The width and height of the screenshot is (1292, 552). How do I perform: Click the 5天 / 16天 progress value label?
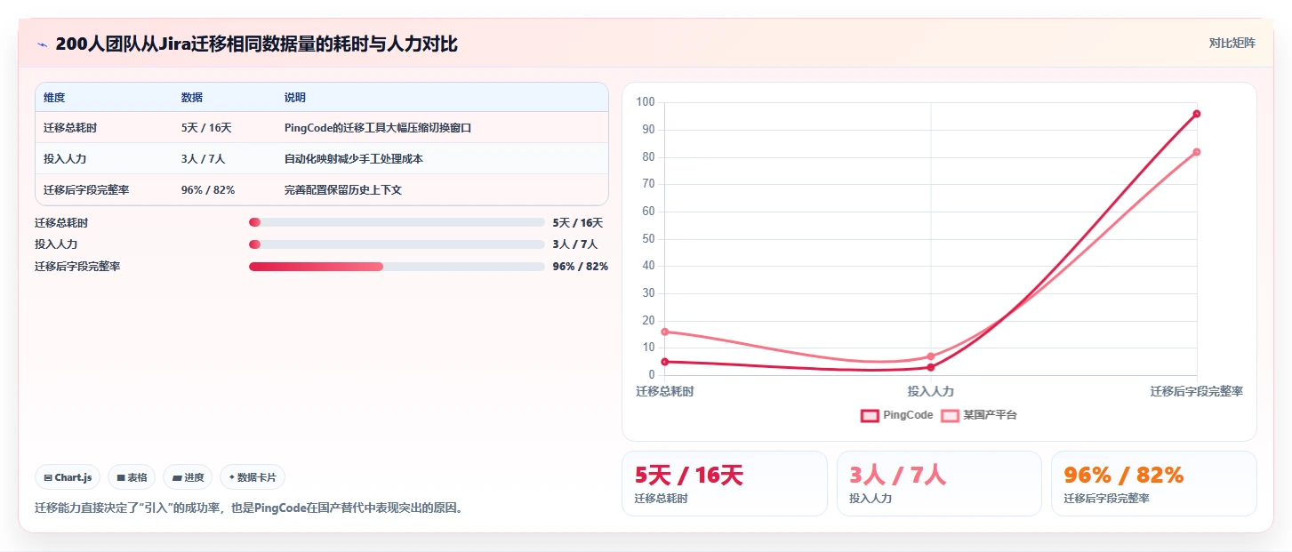(x=578, y=222)
